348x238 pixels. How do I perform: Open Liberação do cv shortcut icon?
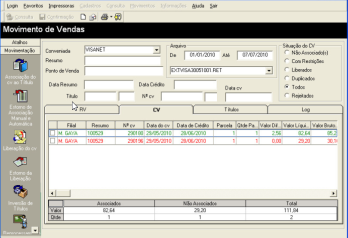pos(20,137)
